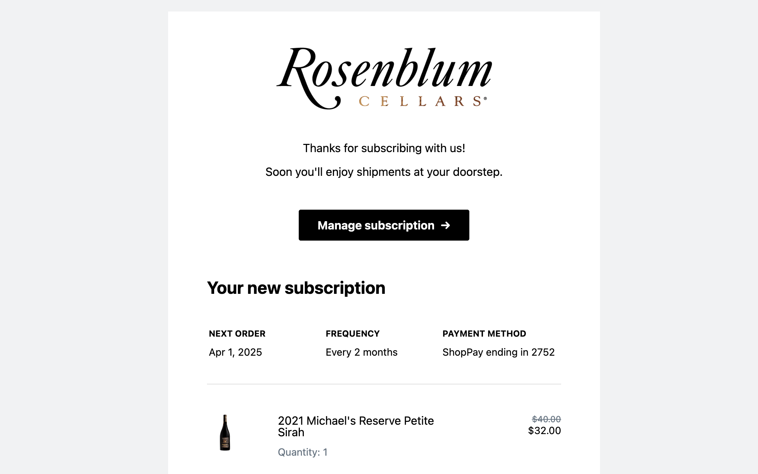This screenshot has width=758, height=474.
Task: Click the Every 2 months frequency value
Action: [x=361, y=352]
